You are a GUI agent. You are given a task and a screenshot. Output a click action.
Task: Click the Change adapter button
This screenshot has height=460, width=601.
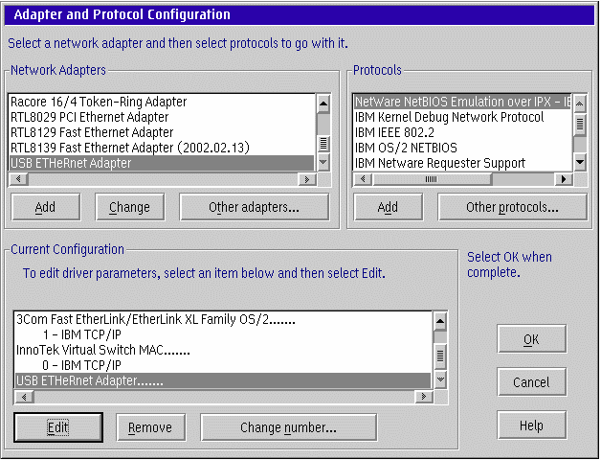point(129,207)
